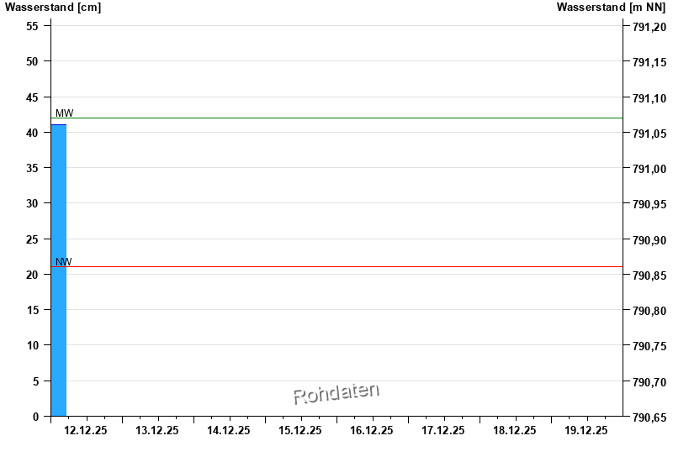This screenshot has height=462, width=673.
Task: Select the 12.12.25 date label
Action: (86, 430)
